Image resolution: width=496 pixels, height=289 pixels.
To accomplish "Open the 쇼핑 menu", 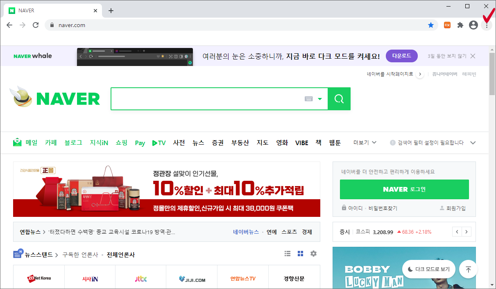I will coord(121,143).
